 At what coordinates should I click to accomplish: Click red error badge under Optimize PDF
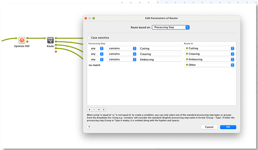pyautogui.click(x=27, y=41)
